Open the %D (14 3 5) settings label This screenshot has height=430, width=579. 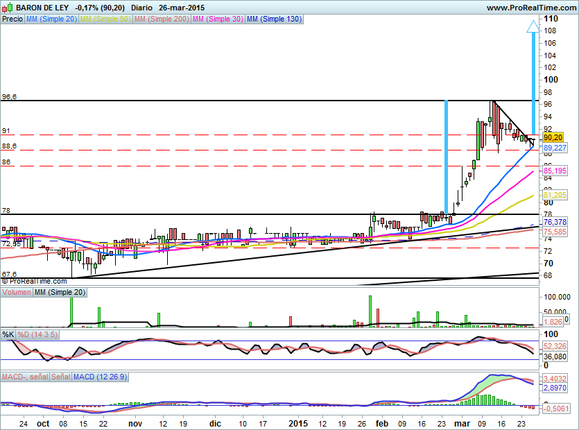tap(37, 335)
